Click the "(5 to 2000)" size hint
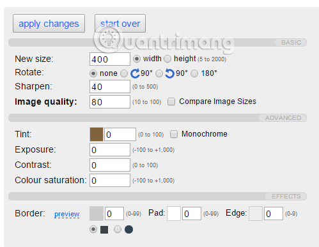319x247 pixels. tap(212, 59)
